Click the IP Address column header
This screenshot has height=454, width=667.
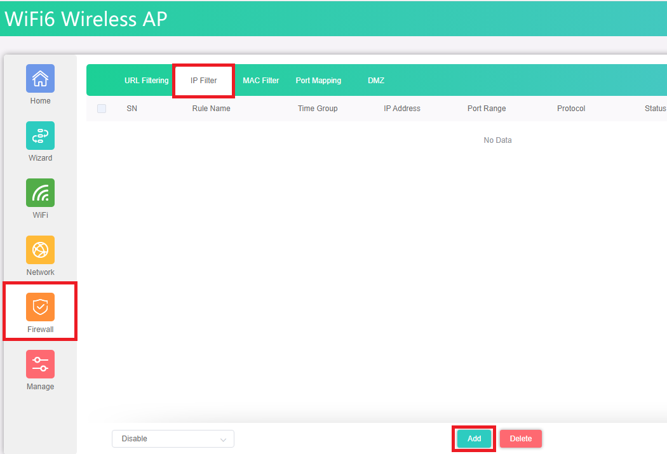tap(402, 109)
